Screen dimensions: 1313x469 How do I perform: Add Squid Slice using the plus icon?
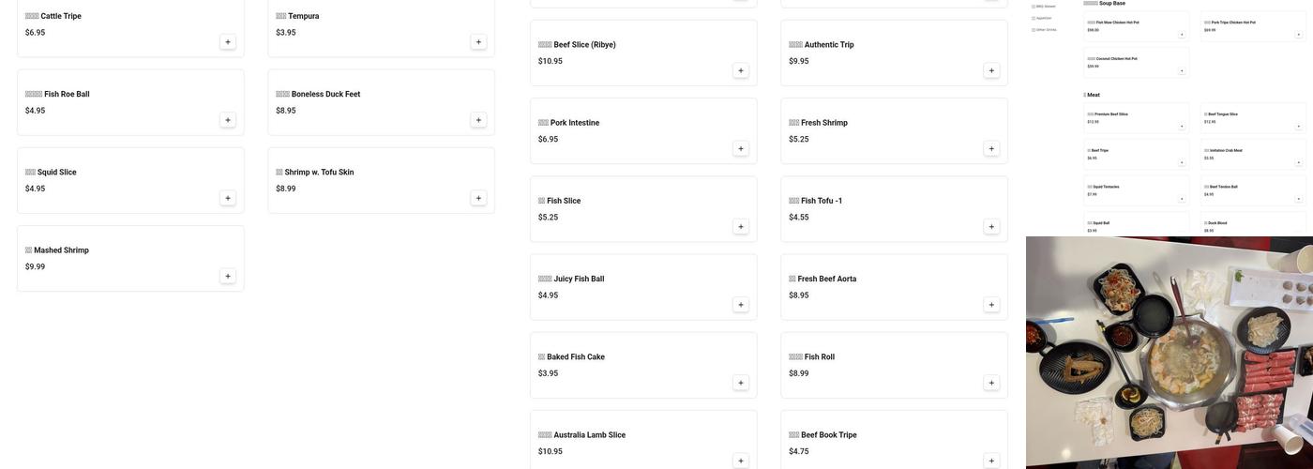tap(228, 198)
